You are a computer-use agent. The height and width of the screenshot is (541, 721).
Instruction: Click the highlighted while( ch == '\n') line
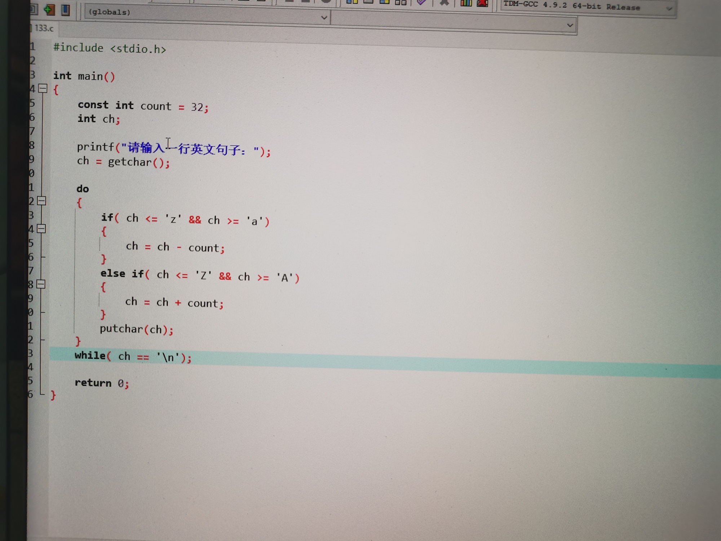pyautogui.click(x=133, y=356)
